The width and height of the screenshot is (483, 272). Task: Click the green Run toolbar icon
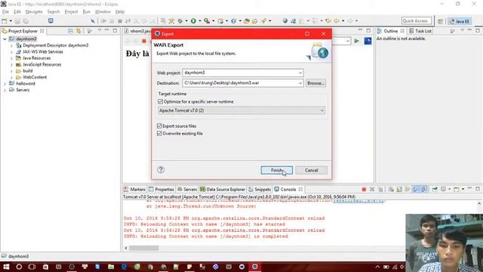(x=193, y=21)
